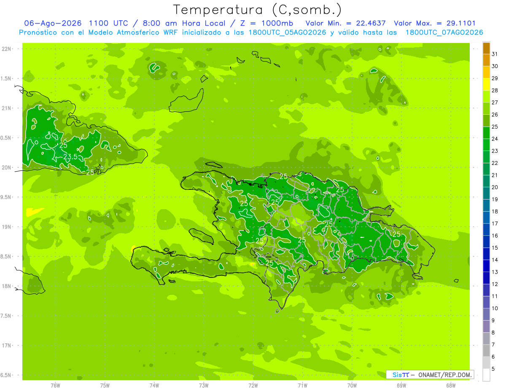Viewport: 506px width, 391px height.
Task: Click the '70W' longitude axis label
Action: coord(352,386)
